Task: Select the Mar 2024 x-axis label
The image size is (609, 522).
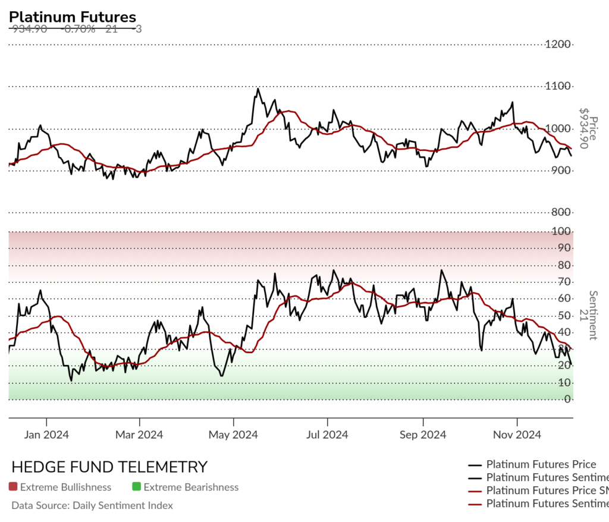Action: click(139, 435)
